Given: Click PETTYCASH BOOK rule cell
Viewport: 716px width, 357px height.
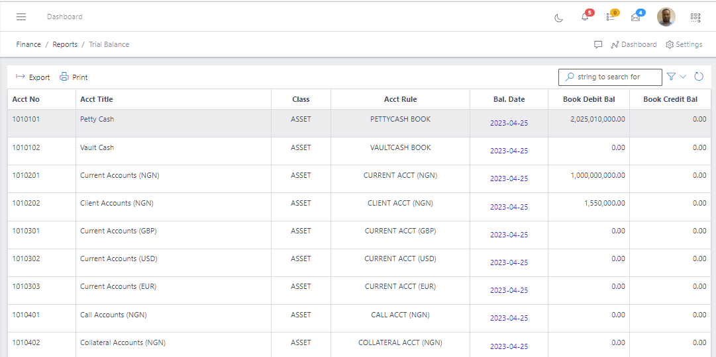Looking at the screenshot, I should [401, 120].
